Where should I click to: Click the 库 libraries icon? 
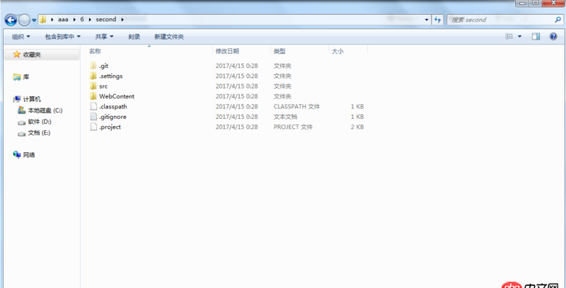click(16, 77)
